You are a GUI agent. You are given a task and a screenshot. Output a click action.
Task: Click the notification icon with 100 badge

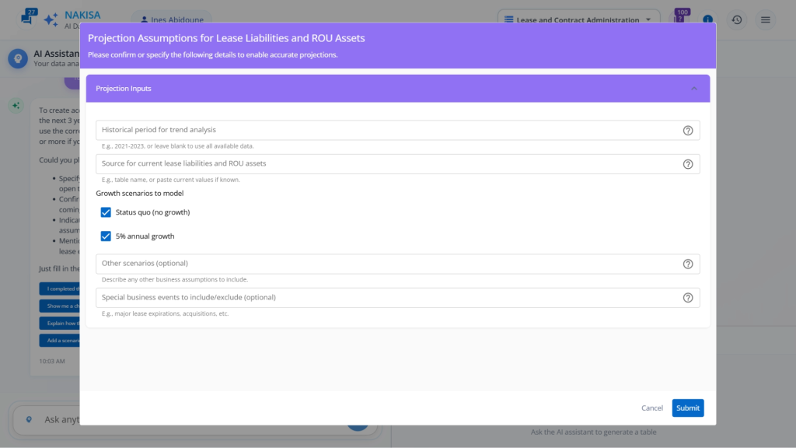[x=680, y=19]
